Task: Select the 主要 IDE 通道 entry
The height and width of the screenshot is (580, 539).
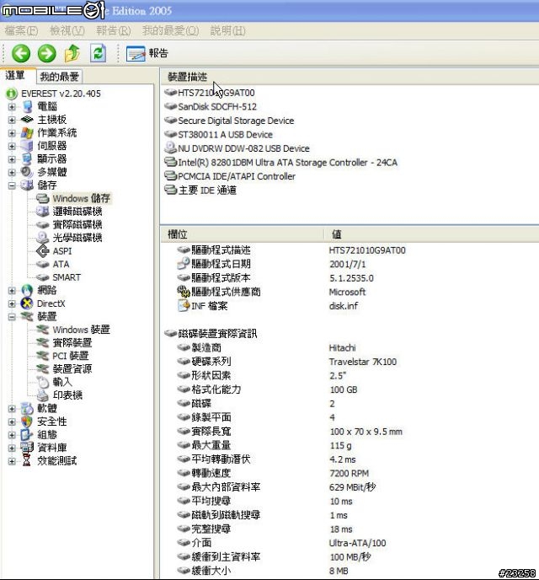Action: (x=207, y=191)
